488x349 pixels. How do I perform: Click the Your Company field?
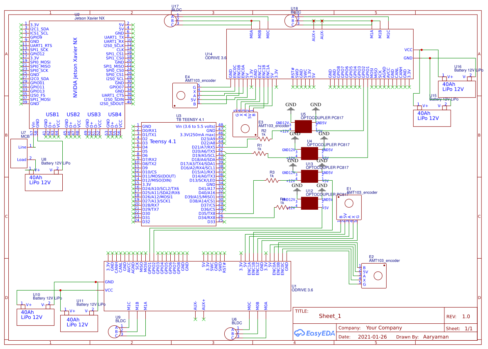tap(384, 327)
